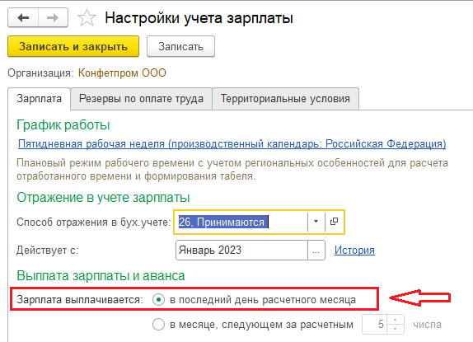The height and width of the screenshot is (342, 473).
Task: Go forward with the right arrow button
Action: point(53,18)
